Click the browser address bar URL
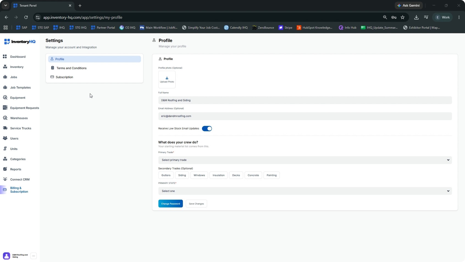This screenshot has width=465, height=262. (83, 17)
